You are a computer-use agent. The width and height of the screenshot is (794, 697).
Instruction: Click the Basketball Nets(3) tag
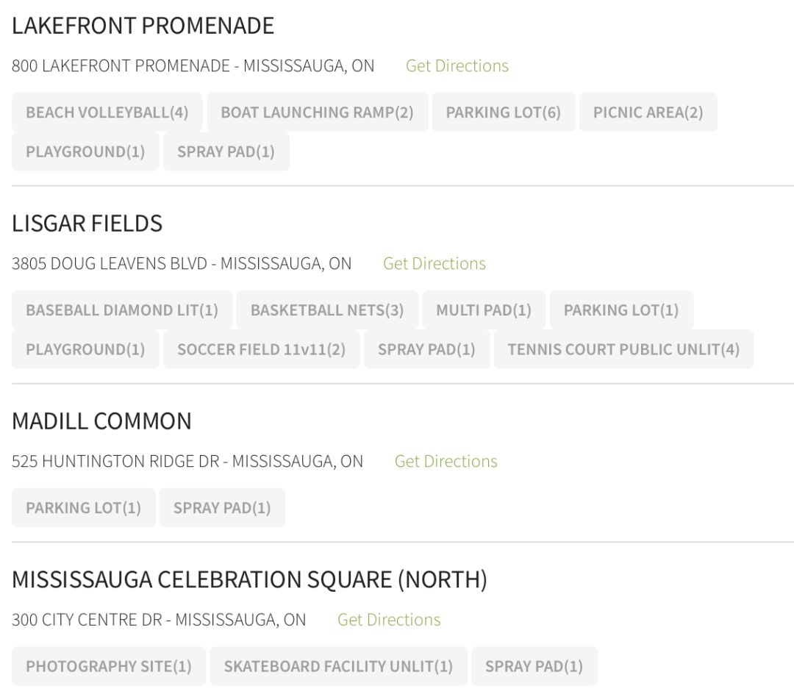(327, 310)
